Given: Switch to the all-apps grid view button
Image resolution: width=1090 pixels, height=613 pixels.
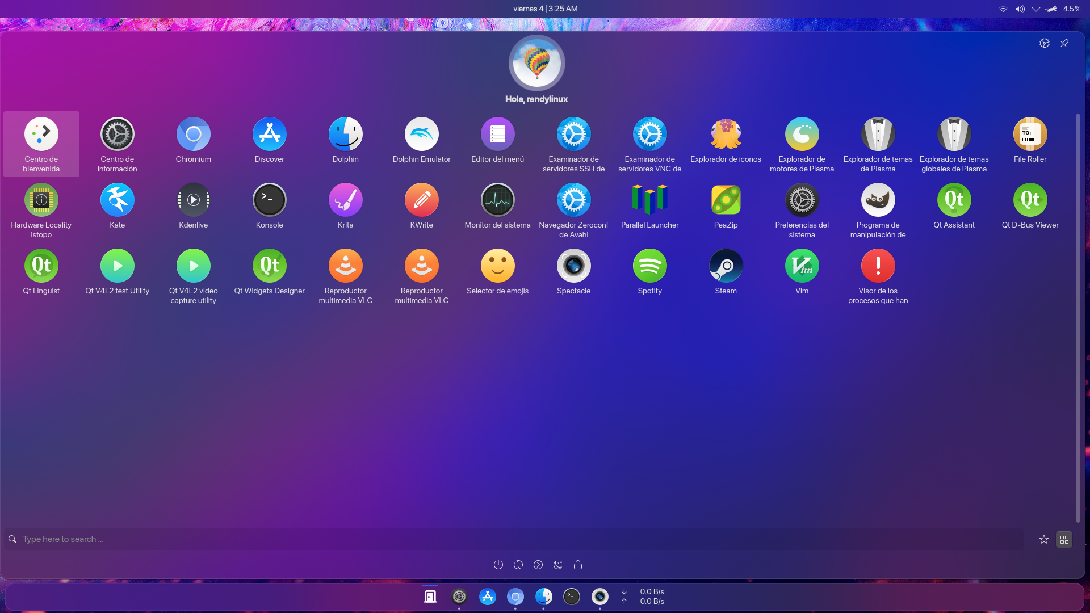Looking at the screenshot, I should tap(1064, 539).
